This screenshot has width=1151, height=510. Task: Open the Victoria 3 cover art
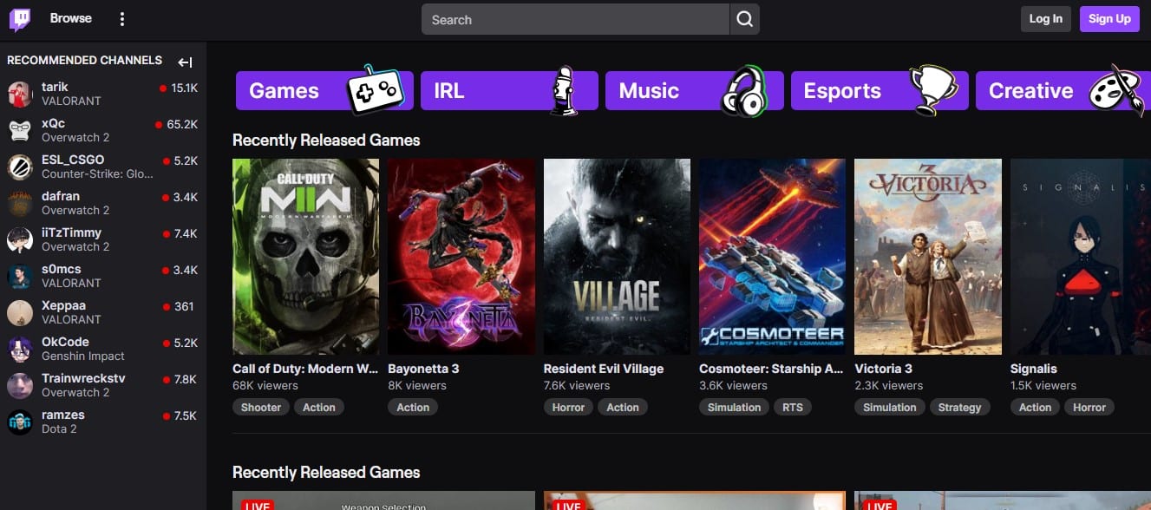click(x=928, y=256)
